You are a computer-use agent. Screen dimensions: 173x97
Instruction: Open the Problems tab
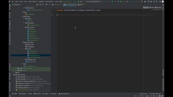coord(23,94)
